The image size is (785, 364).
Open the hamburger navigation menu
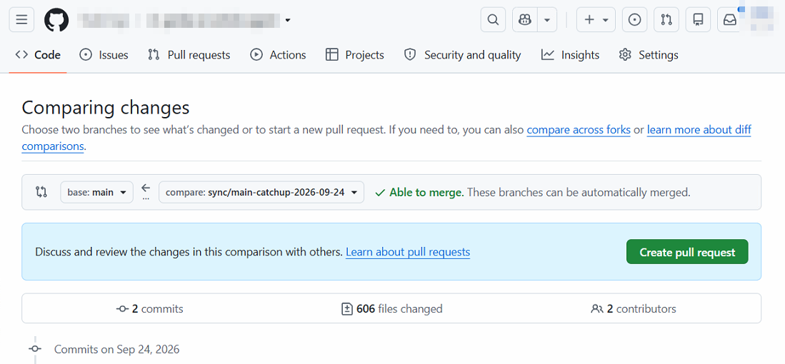(x=21, y=20)
